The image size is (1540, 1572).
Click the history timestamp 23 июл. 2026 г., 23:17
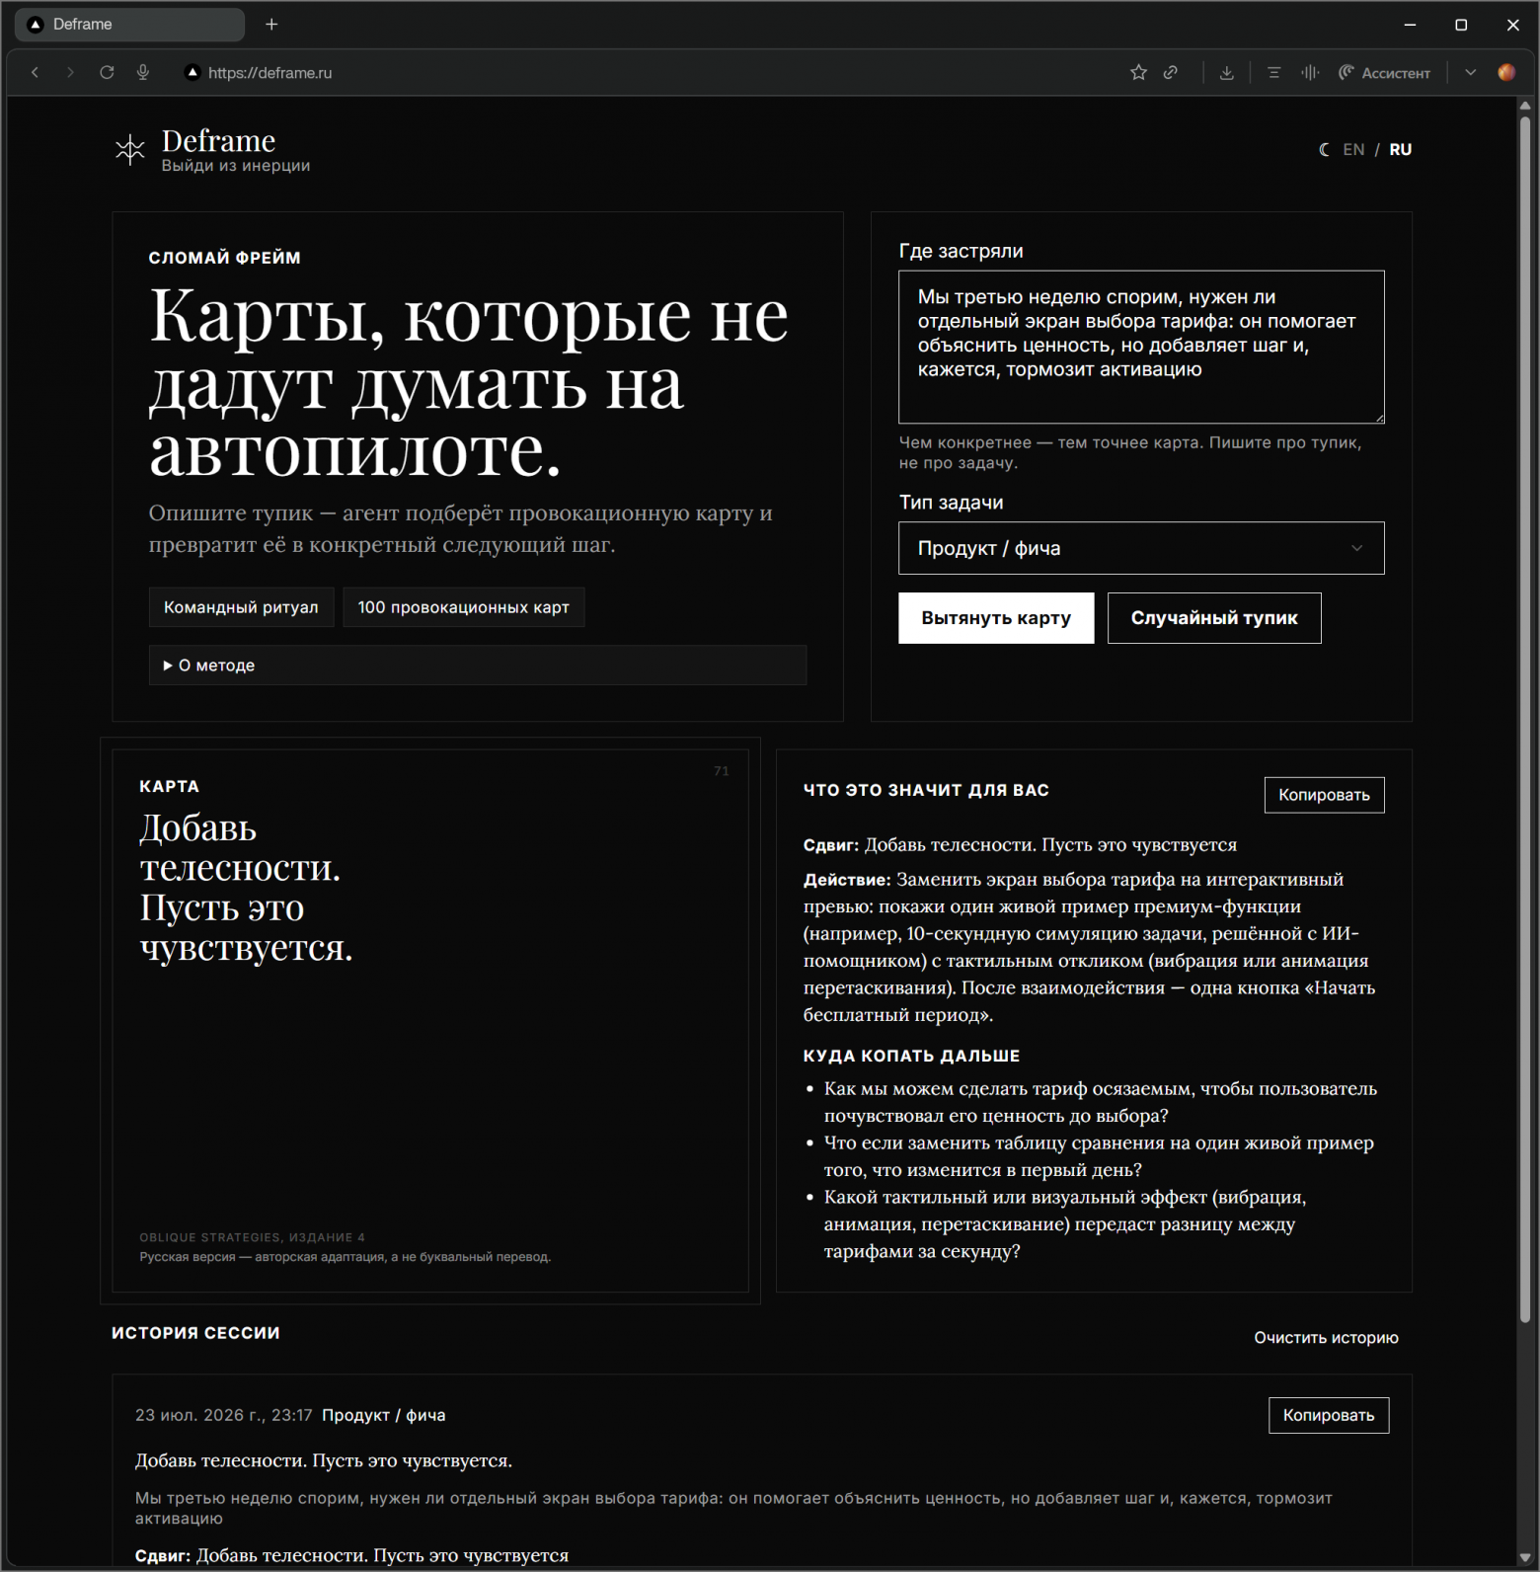pos(224,1415)
